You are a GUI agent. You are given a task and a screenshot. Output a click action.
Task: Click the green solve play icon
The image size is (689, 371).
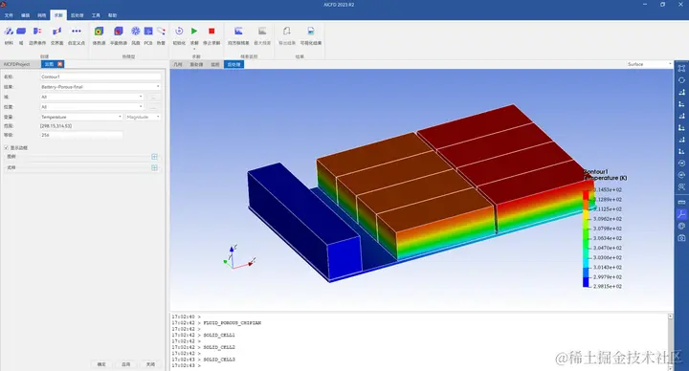click(x=194, y=32)
